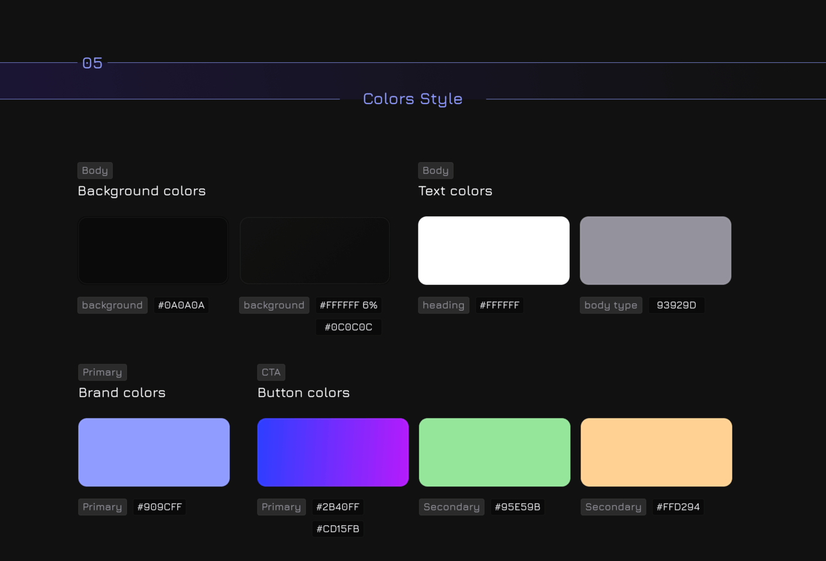Click the #FFD294 hex code label

coord(678,507)
